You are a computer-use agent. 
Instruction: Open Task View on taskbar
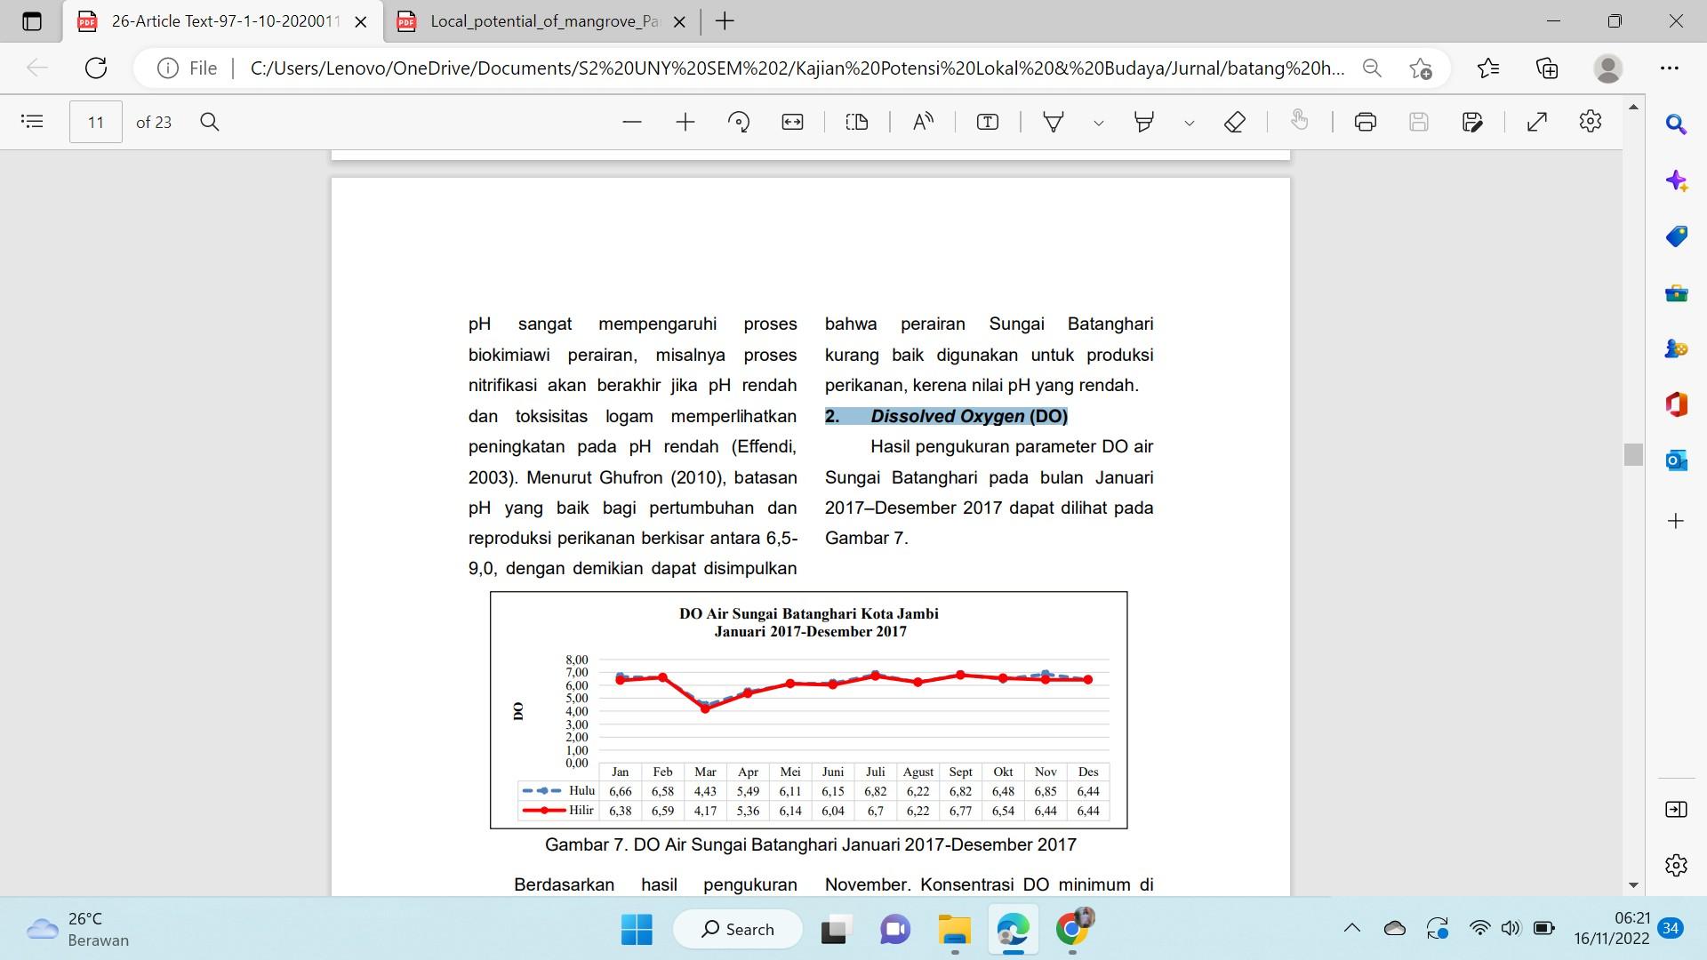(834, 929)
